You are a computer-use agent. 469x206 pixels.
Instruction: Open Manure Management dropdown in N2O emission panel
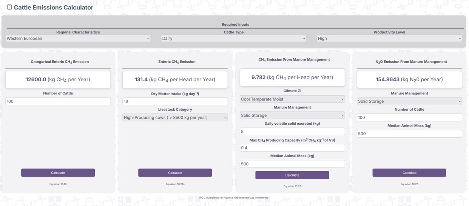(x=409, y=101)
